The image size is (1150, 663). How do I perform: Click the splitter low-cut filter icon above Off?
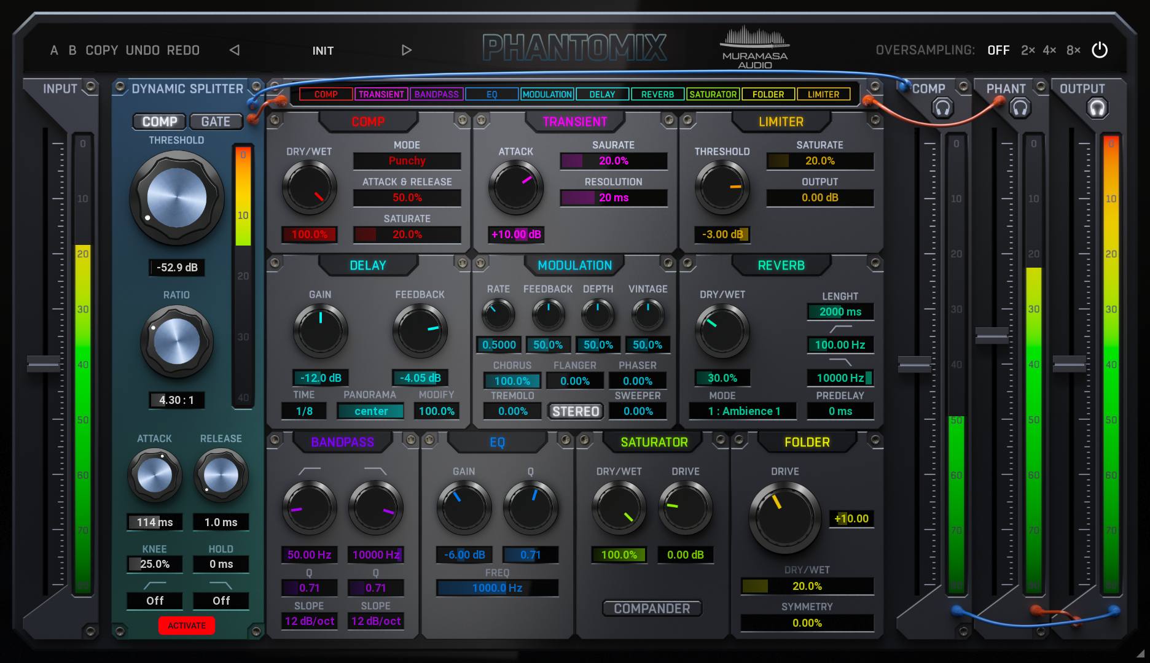coord(155,585)
